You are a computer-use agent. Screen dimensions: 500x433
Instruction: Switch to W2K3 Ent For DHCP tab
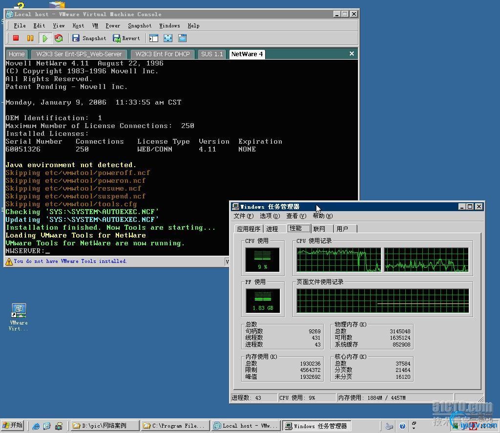click(162, 54)
